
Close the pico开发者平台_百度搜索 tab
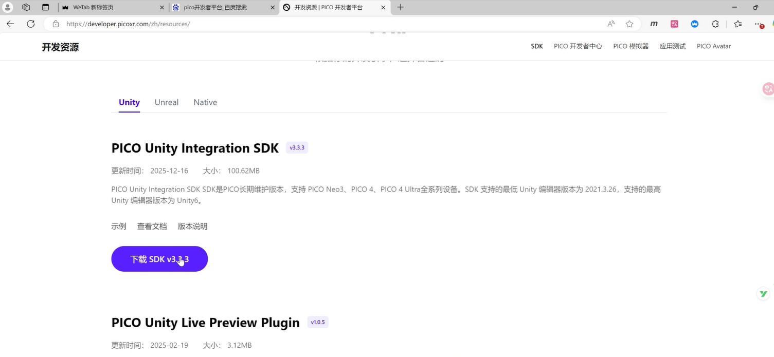[273, 7]
